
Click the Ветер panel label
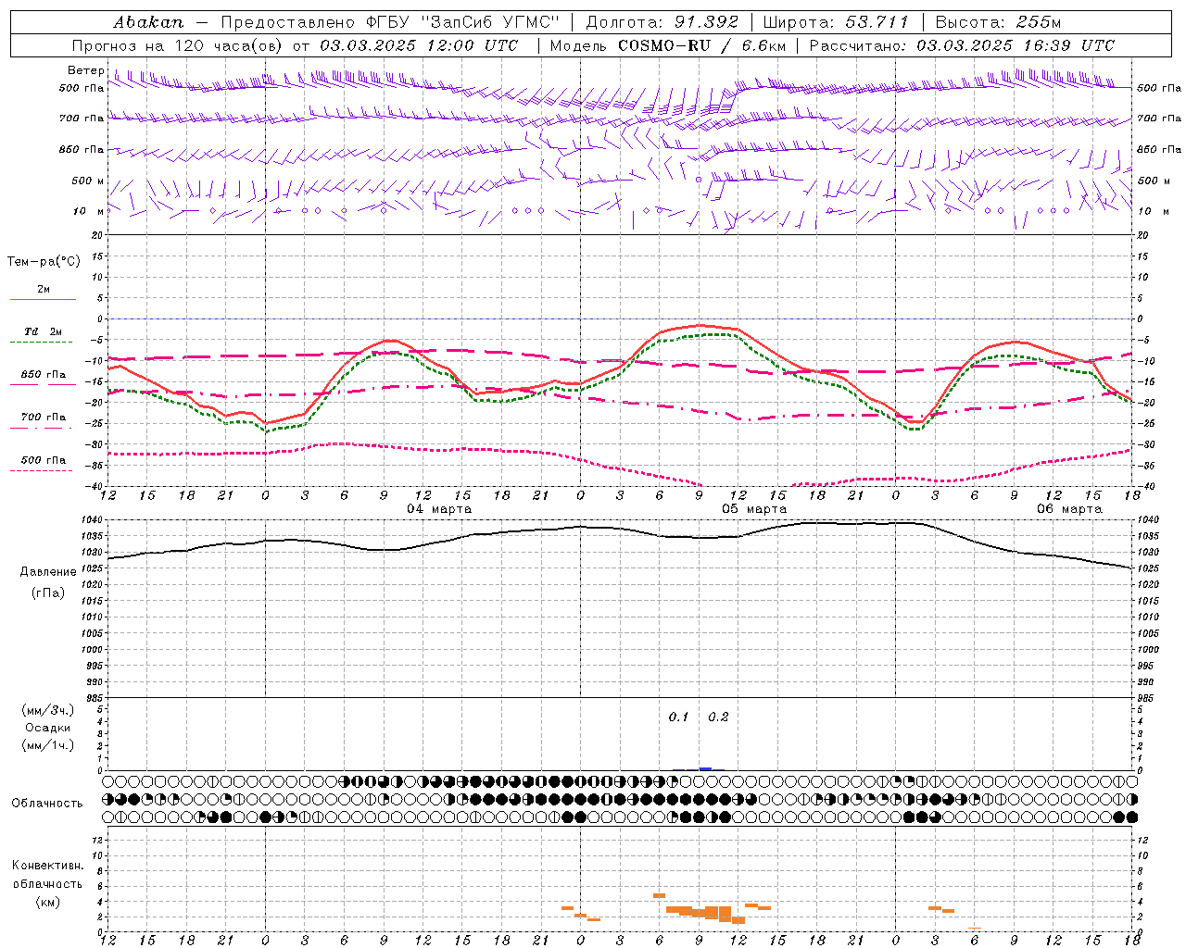[x=86, y=70]
